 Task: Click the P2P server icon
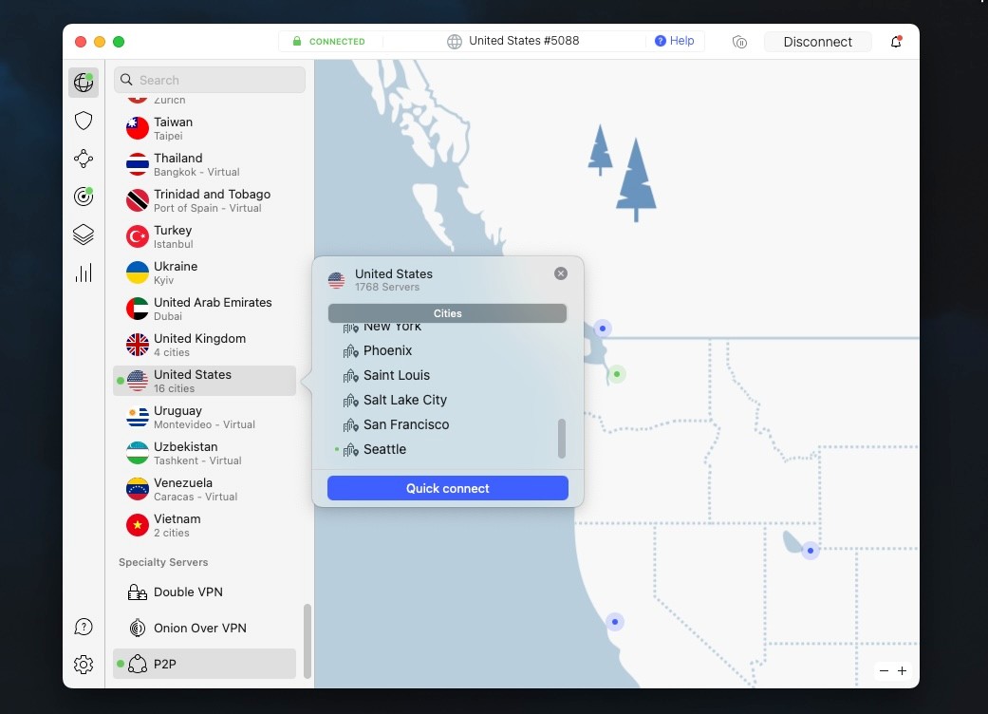(138, 664)
